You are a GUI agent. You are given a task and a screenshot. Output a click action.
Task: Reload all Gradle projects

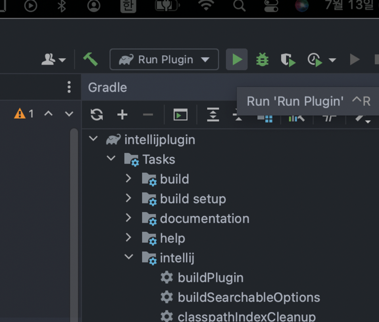97,114
